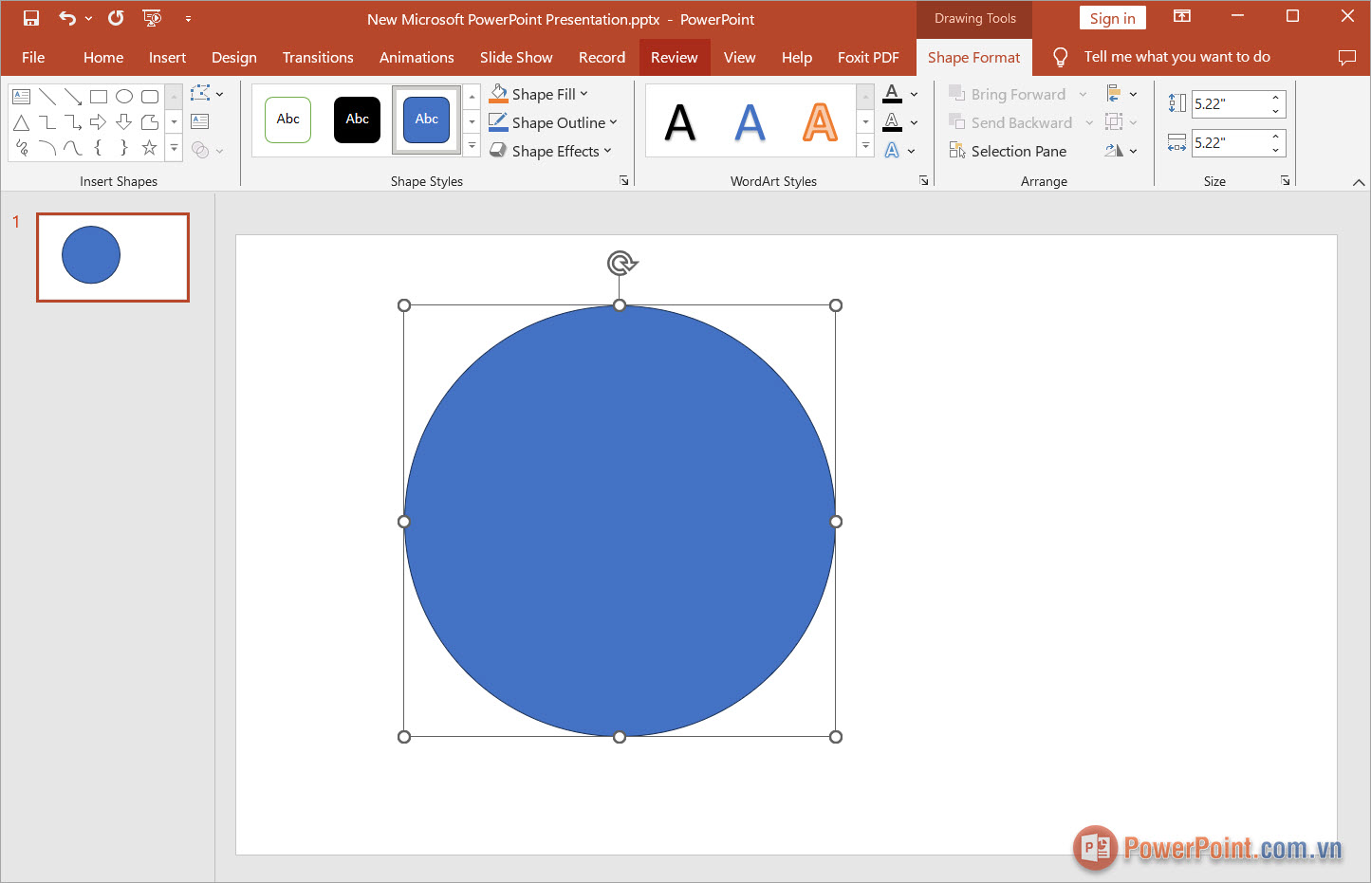The image size is (1371, 883).
Task: Click the Save icon in the title bar
Action: point(31,18)
